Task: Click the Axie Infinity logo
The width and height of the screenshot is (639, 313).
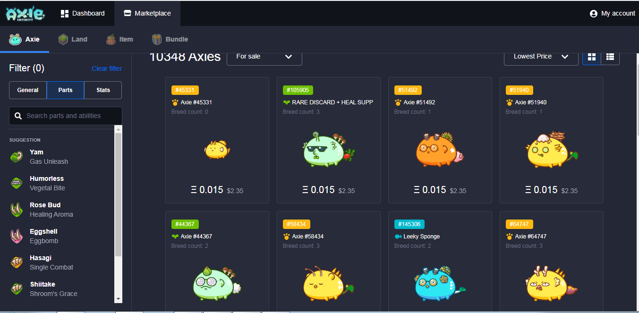Action: tap(26, 13)
